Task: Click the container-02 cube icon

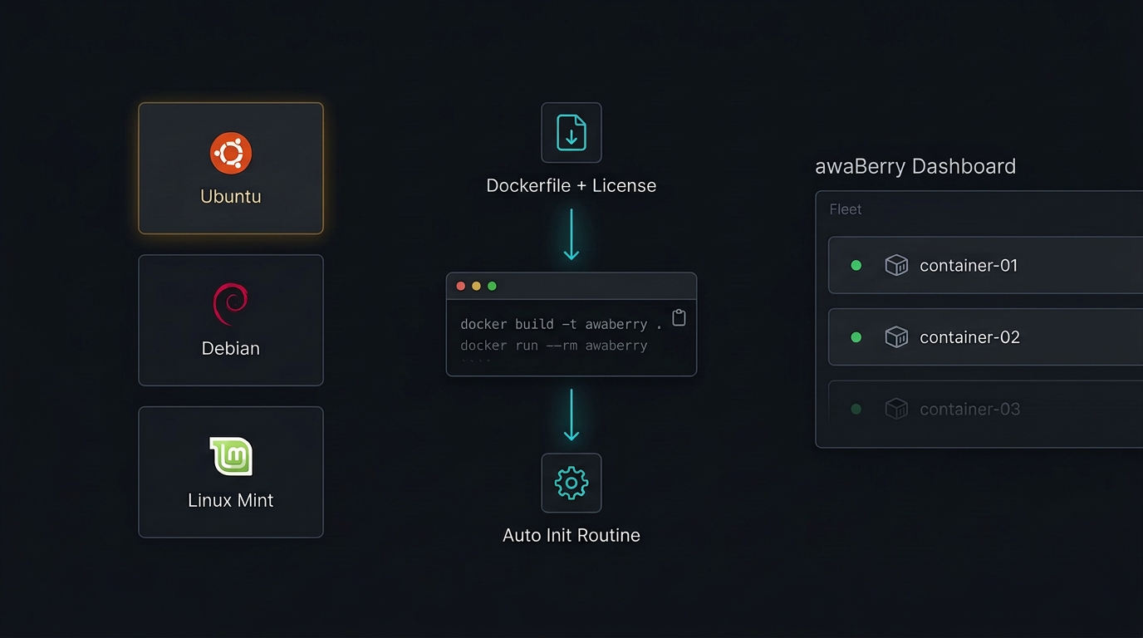Action: click(896, 337)
